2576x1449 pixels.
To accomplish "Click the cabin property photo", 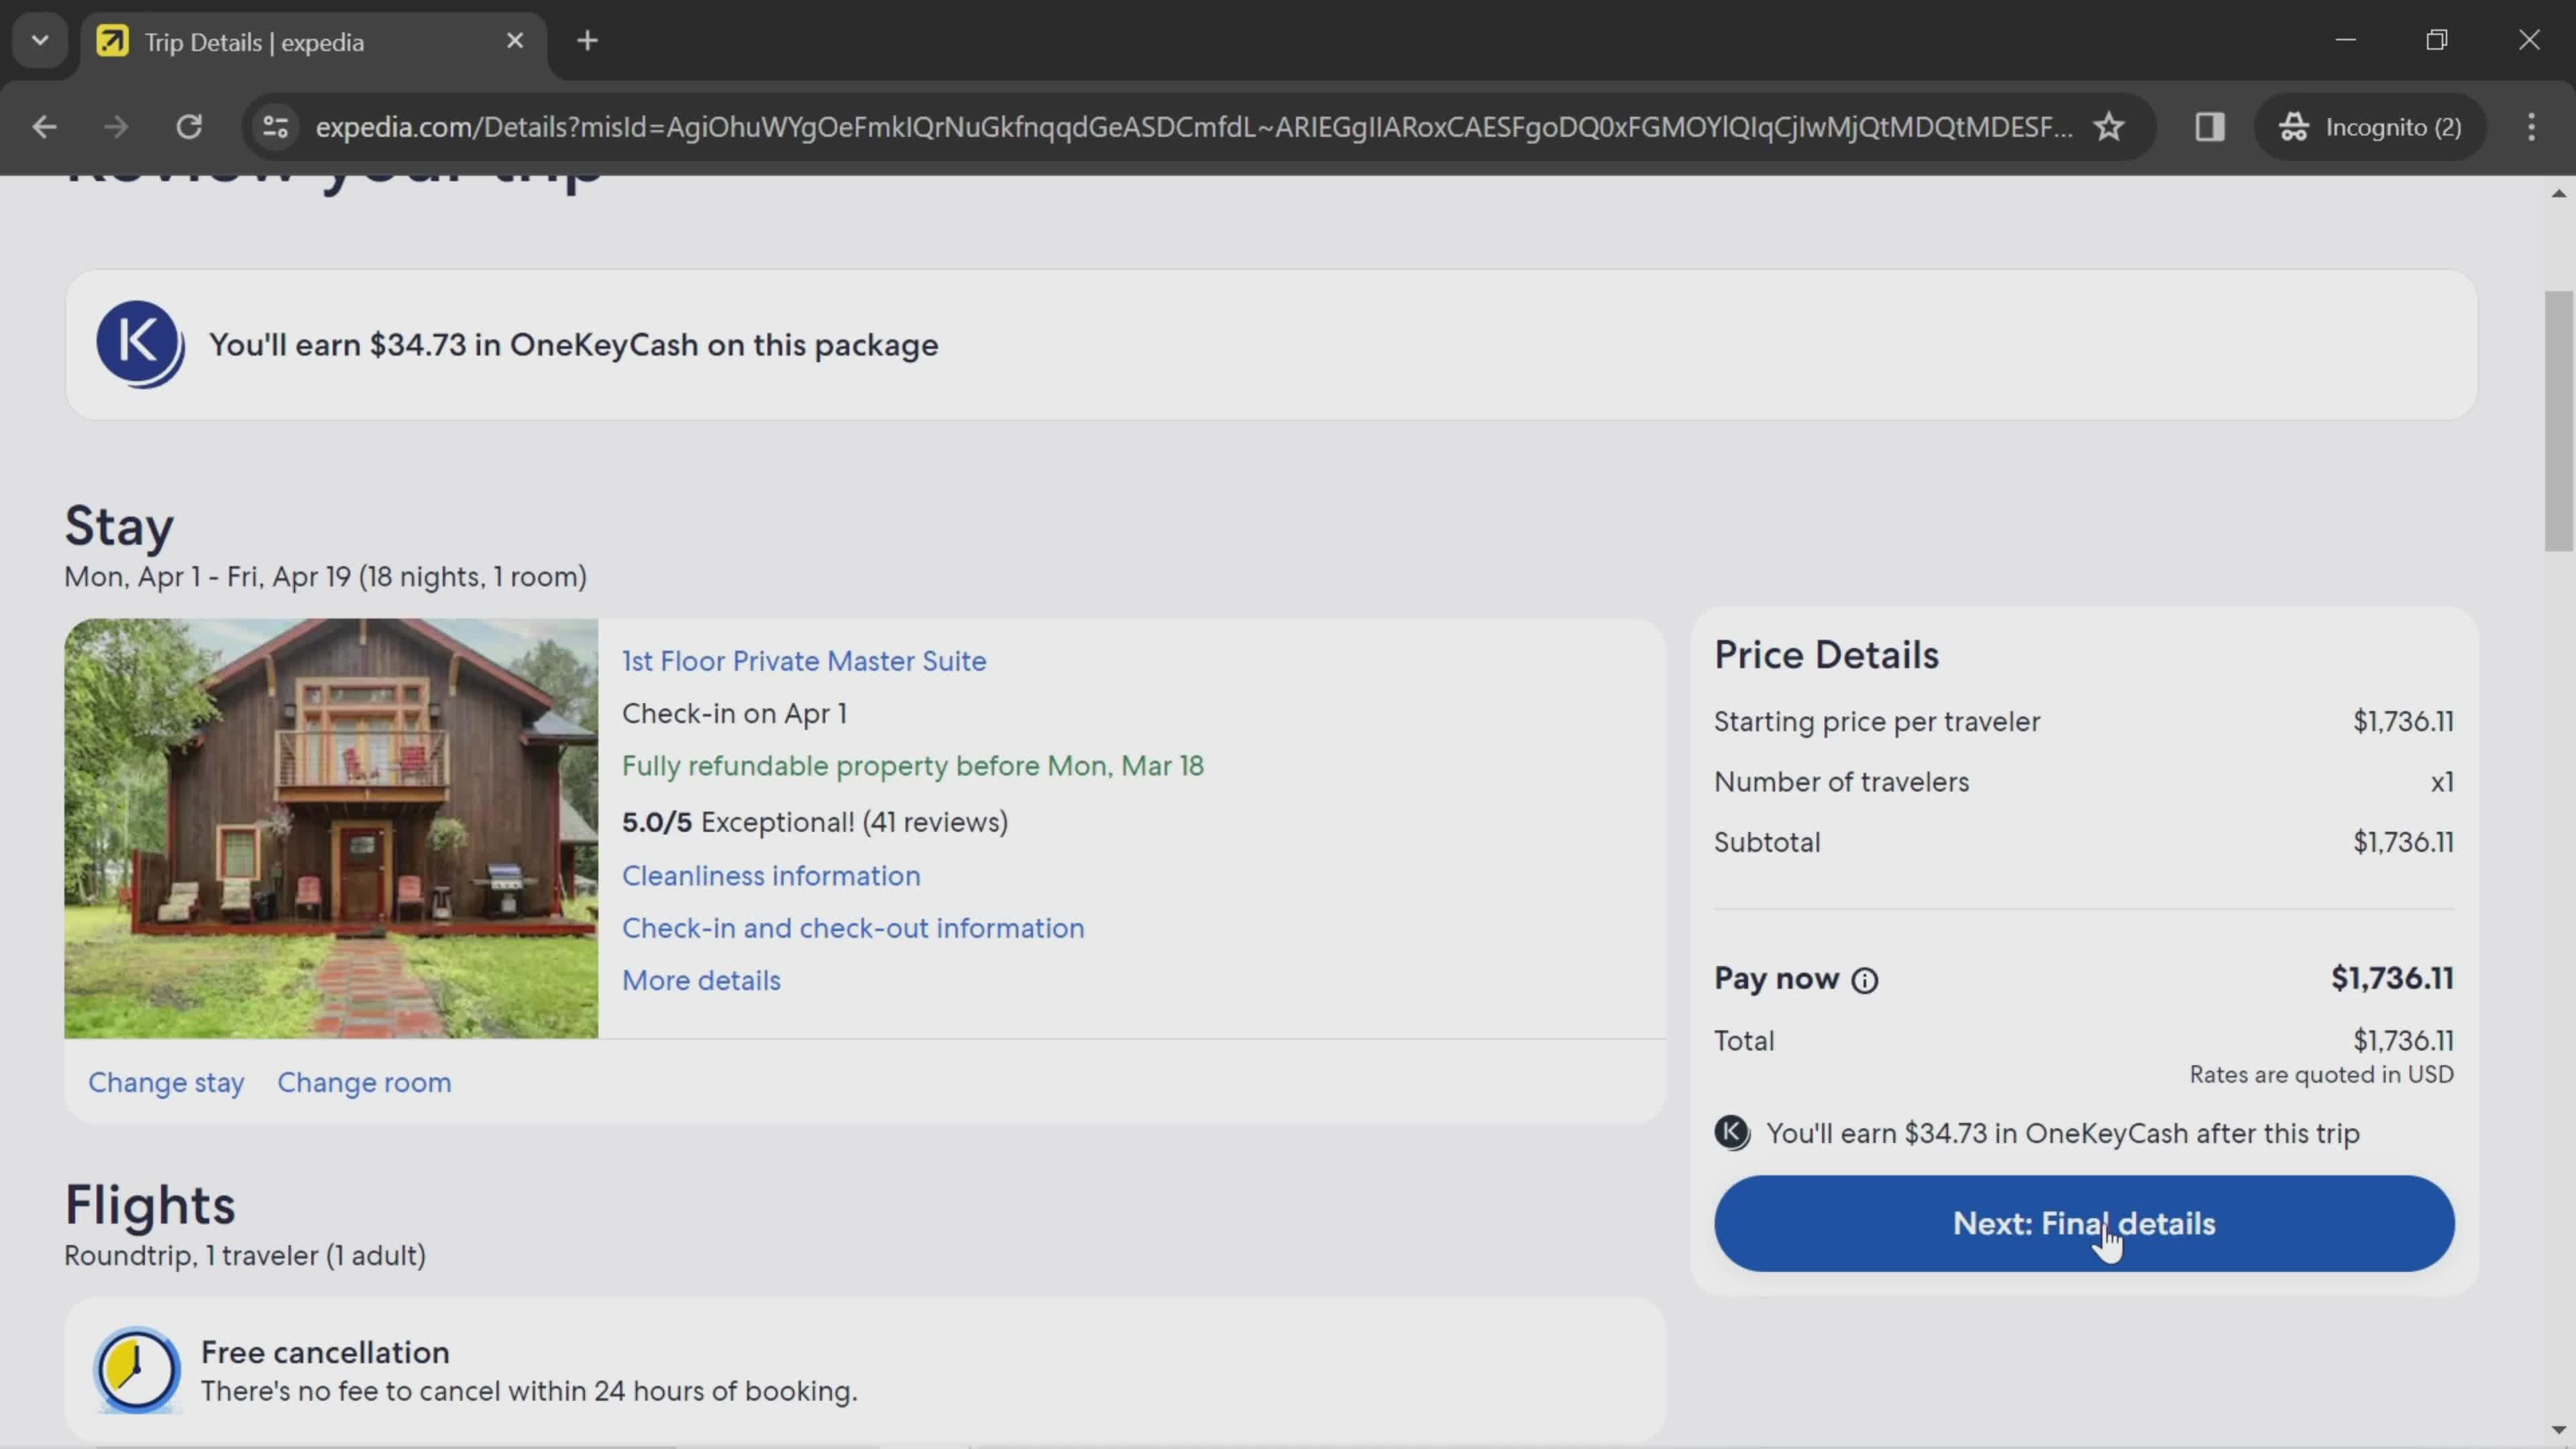I will tap(331, 828).
